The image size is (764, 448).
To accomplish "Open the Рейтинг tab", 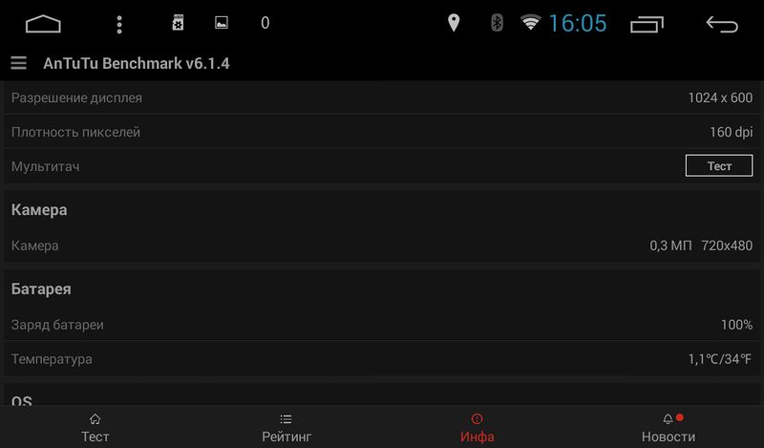I will coord(286,428).
